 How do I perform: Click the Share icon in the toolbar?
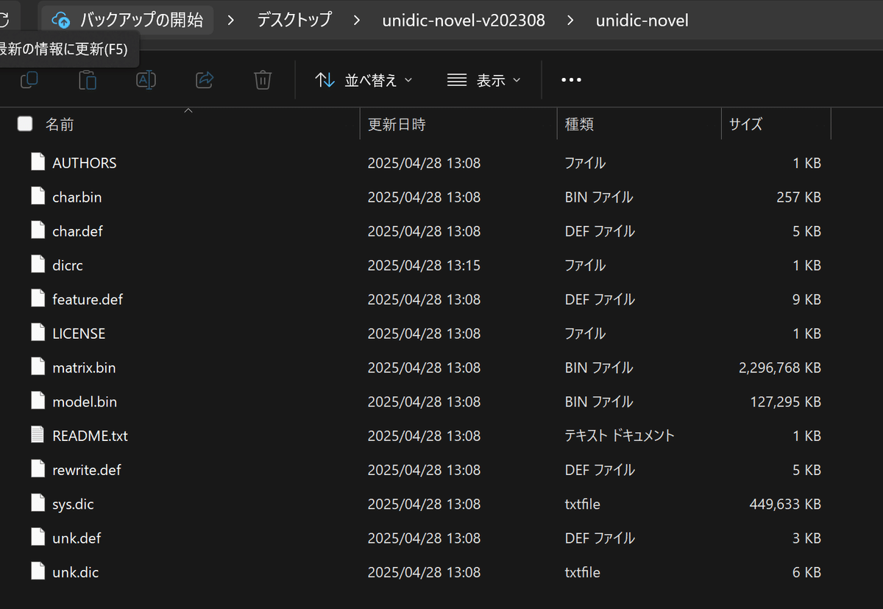205,80
